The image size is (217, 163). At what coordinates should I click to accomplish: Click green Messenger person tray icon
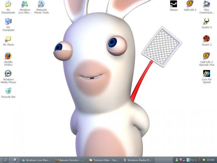tap(177, 160)
